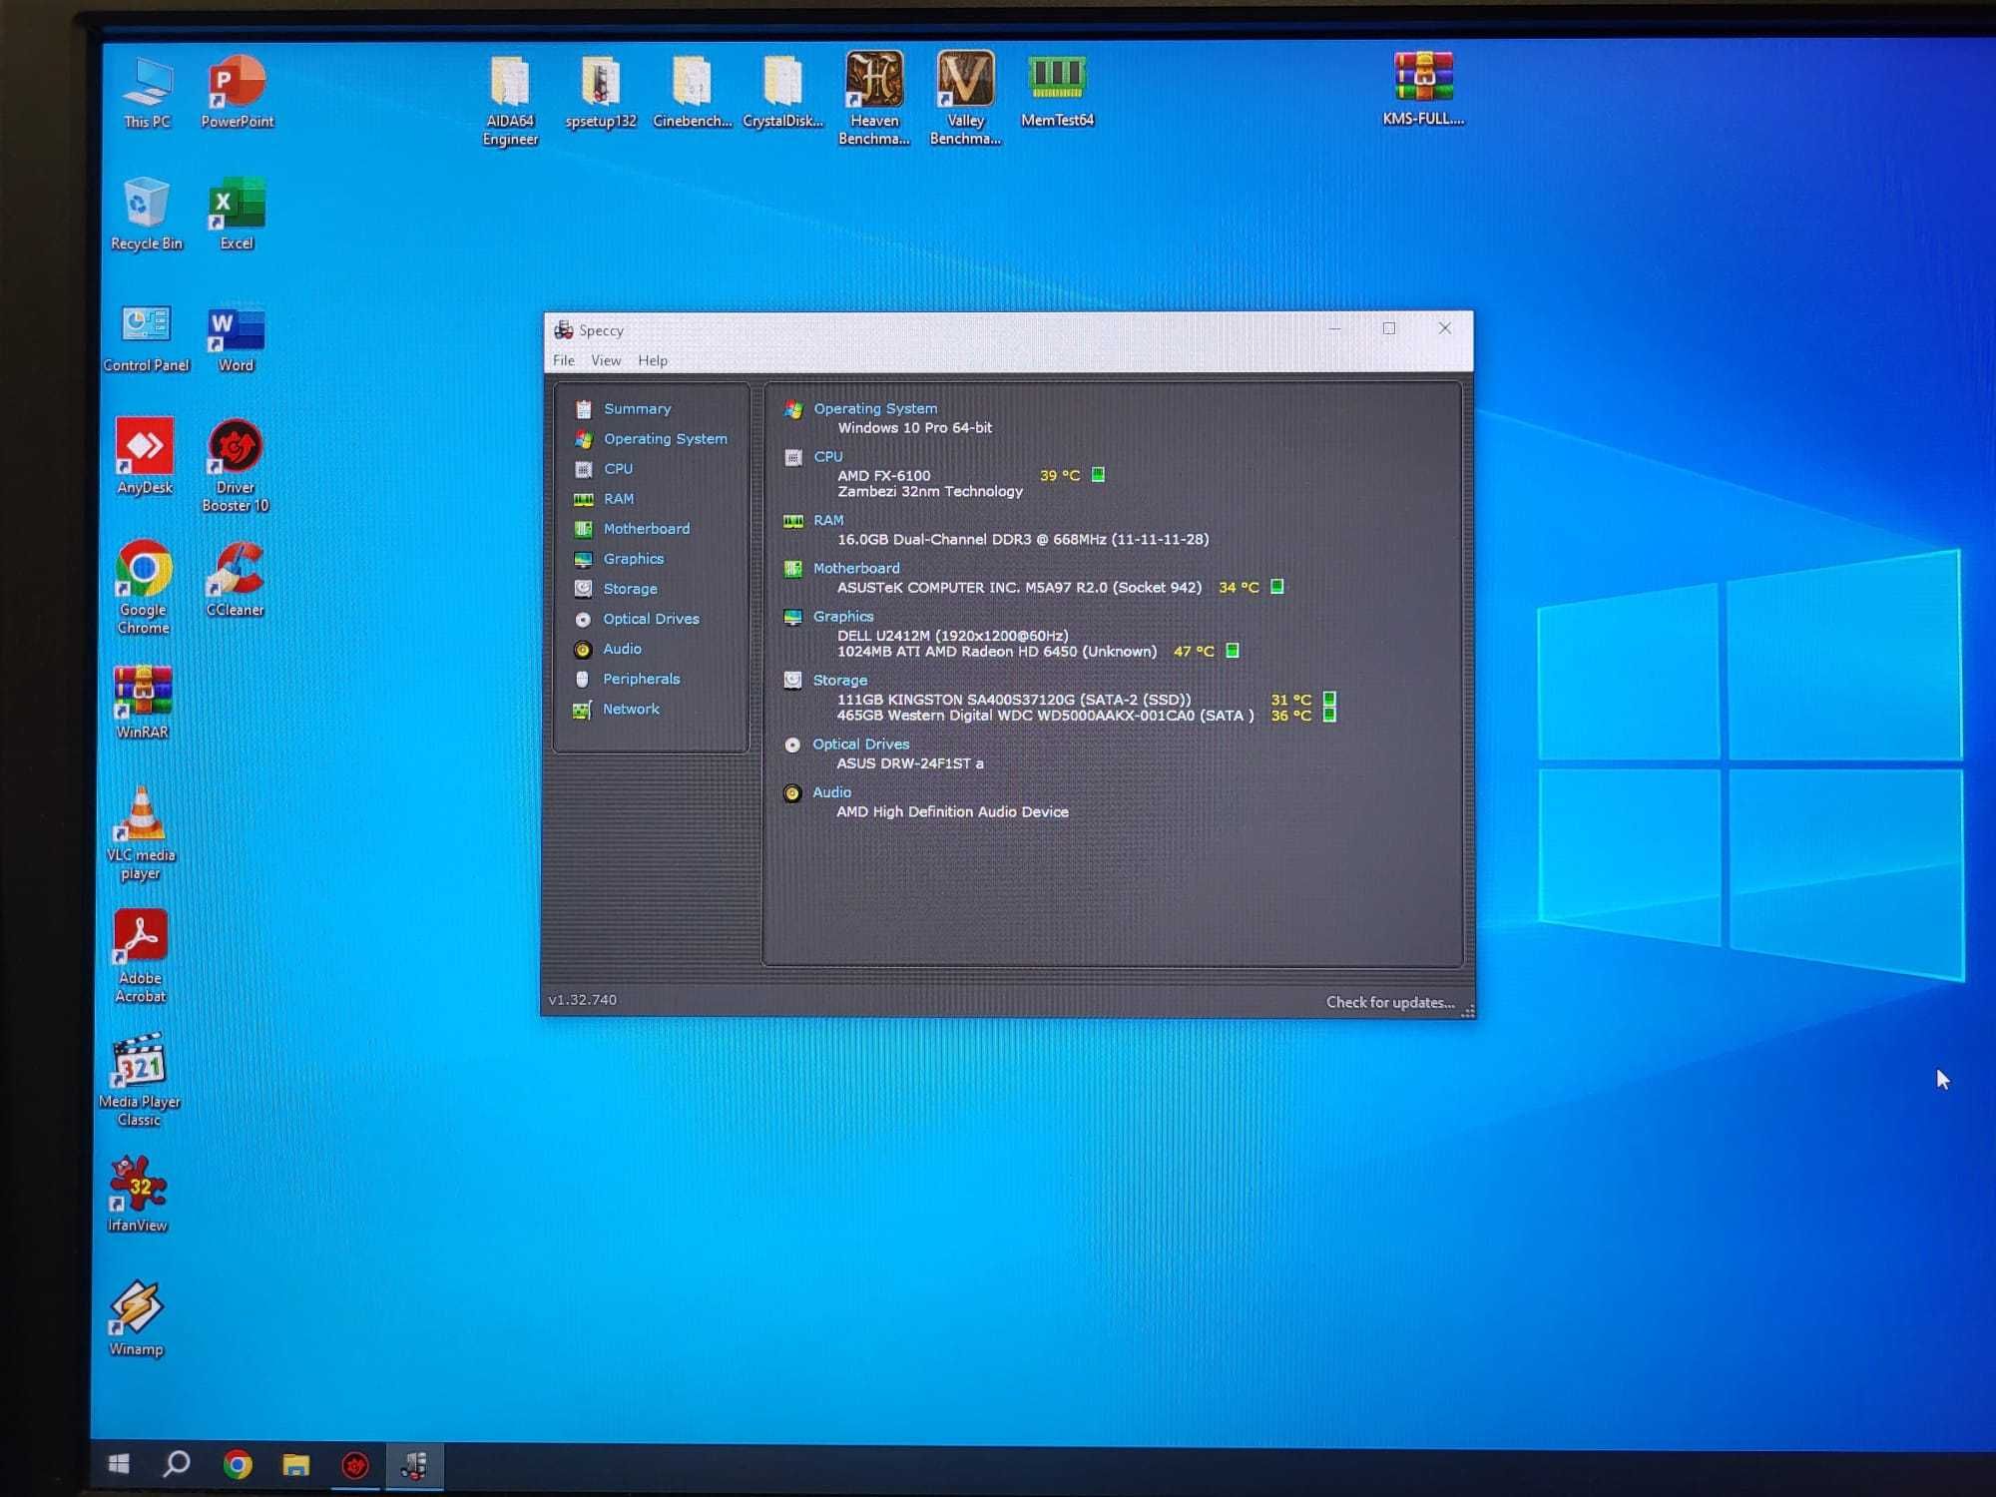This screenshot has width=1996, height=1497.
Task: Click the CPU heading in summary pane
Action: click(x=828, y=456)
